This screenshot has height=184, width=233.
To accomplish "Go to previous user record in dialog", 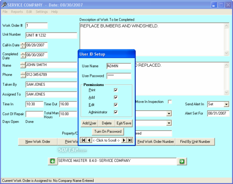I will coord(89,140).
